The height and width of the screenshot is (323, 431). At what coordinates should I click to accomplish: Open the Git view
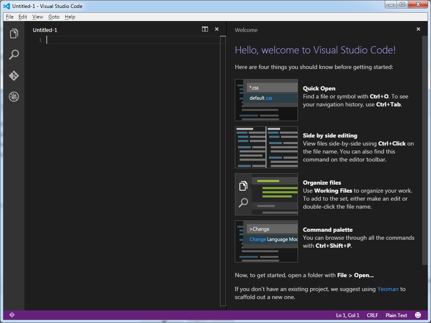(14, 76)
